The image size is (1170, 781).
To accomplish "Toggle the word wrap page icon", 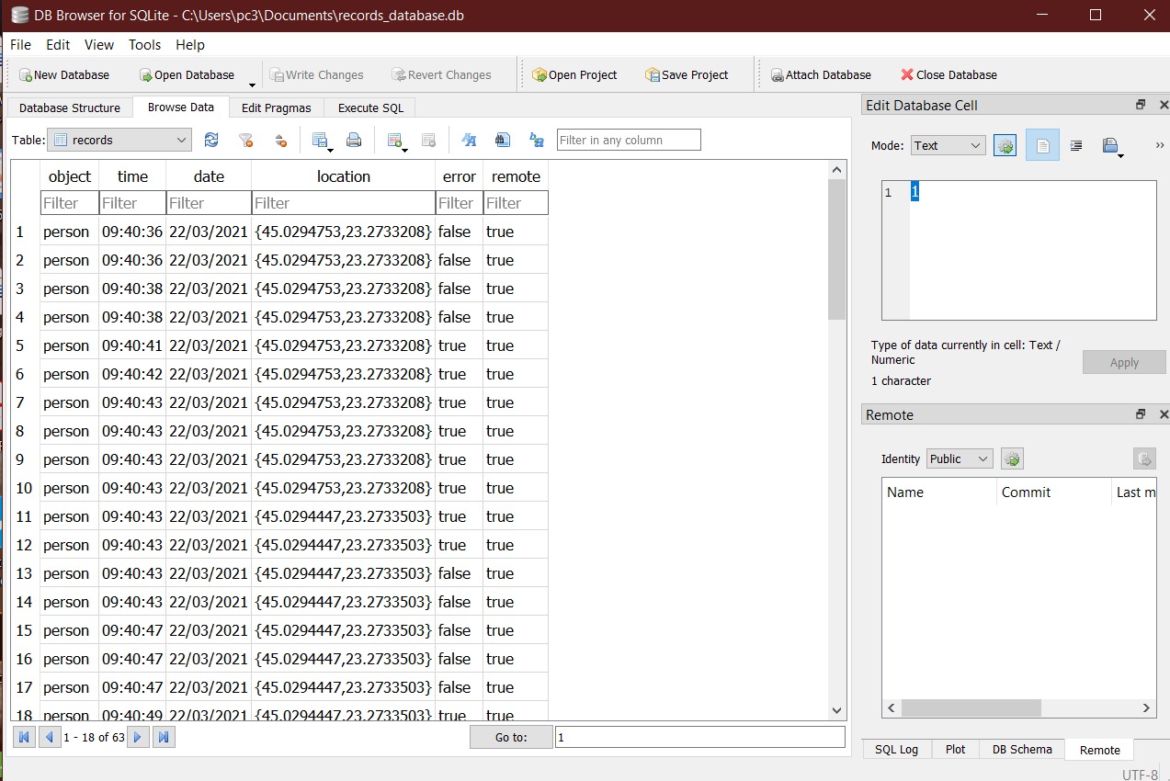I will point(1042,145).
